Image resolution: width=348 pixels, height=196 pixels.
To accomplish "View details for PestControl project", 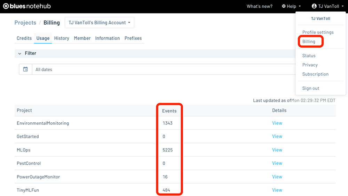I will pos(277,163).
